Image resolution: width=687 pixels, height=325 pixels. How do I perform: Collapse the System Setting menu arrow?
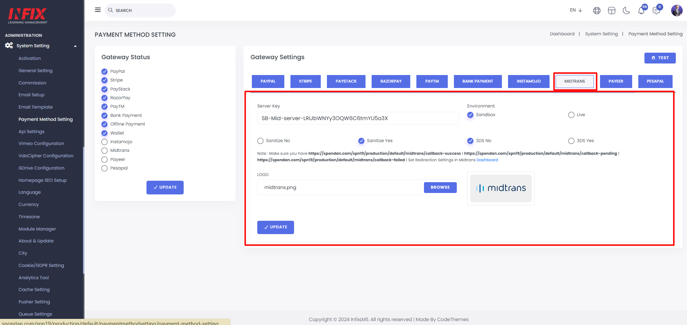click(x=75, y=46)
